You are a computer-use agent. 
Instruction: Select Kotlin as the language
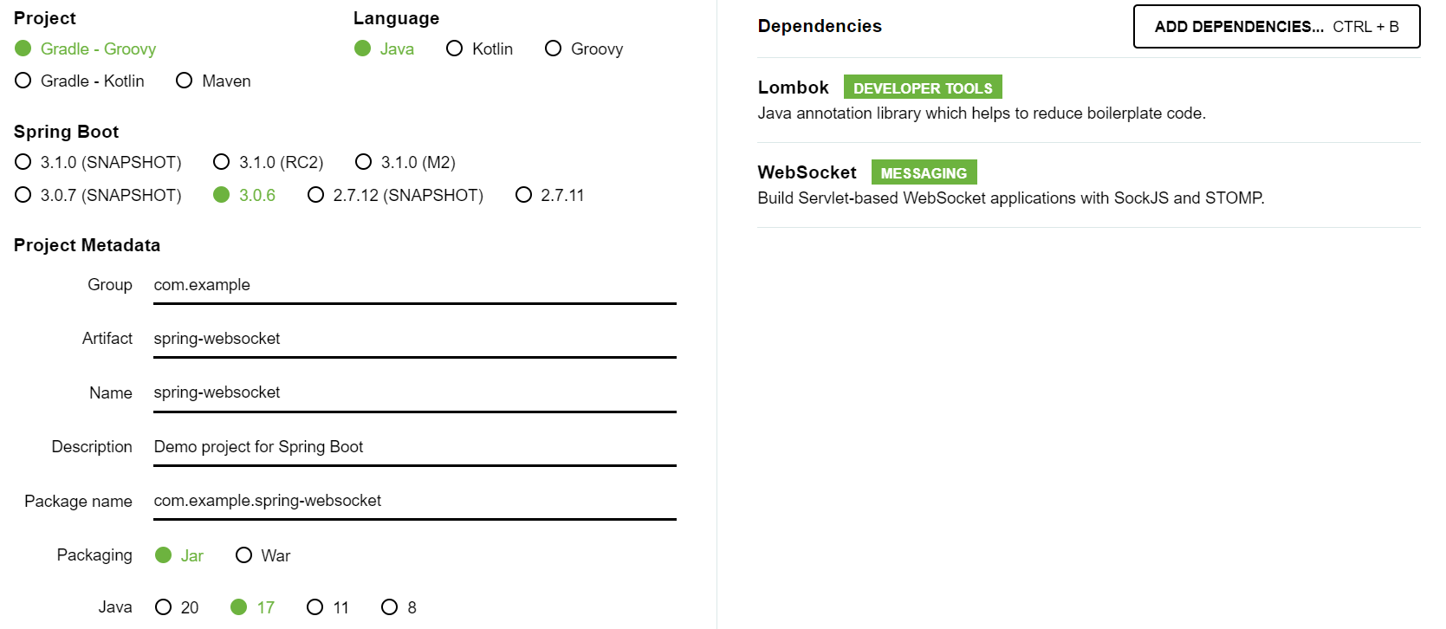[x=479, y=49]
